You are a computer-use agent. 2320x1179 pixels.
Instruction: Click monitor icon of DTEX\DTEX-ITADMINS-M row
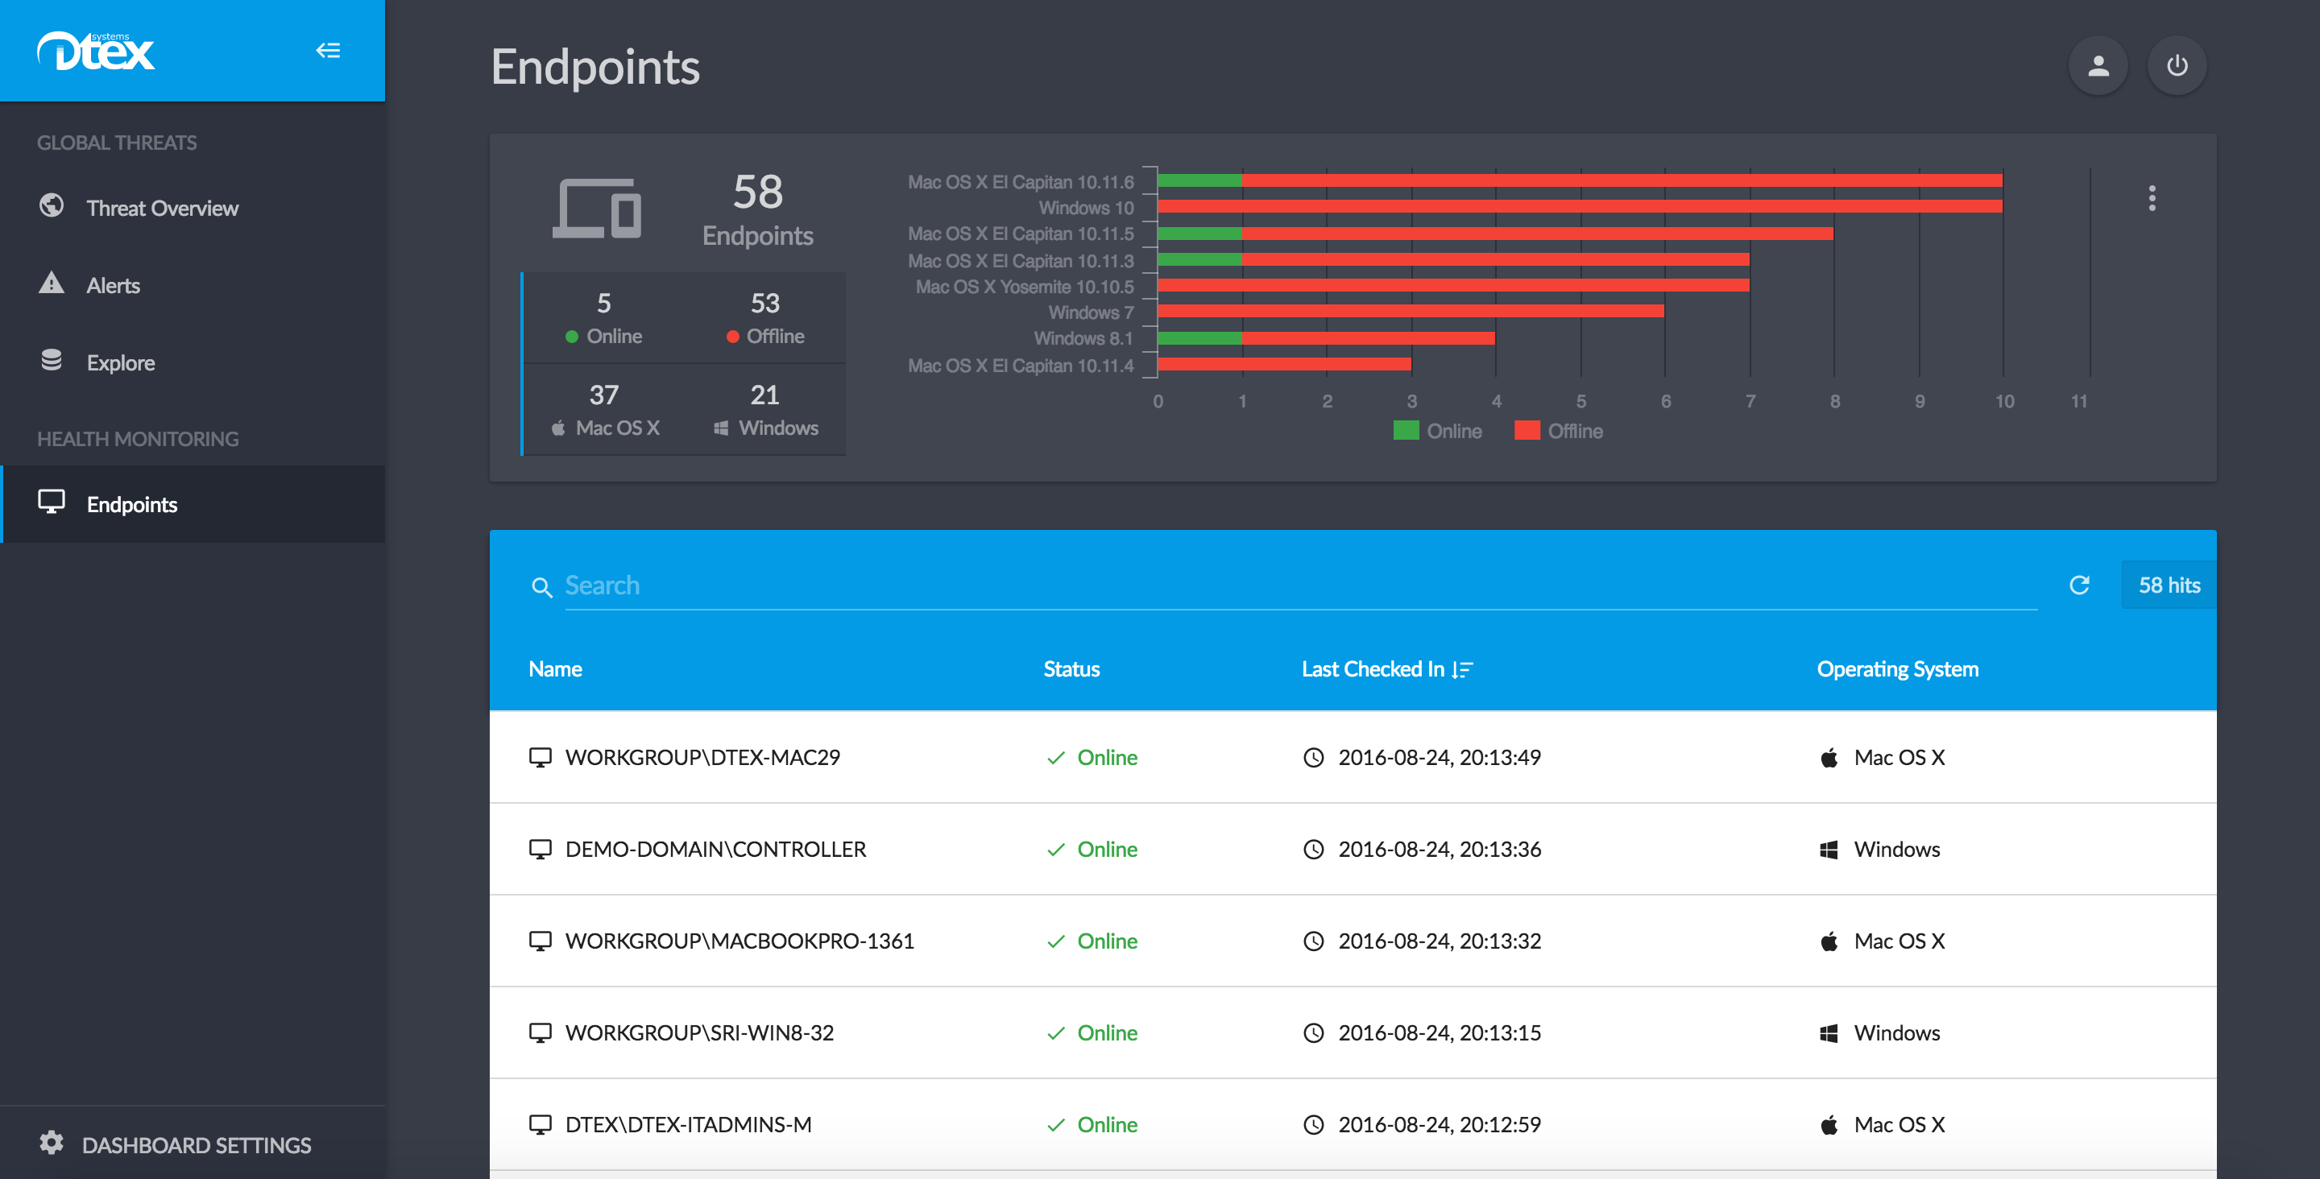coord(540,1125)
